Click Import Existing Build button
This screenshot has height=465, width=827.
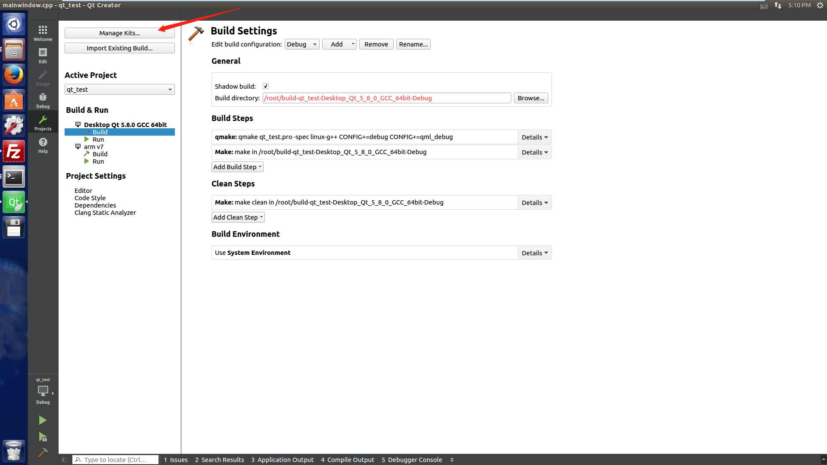119,48
